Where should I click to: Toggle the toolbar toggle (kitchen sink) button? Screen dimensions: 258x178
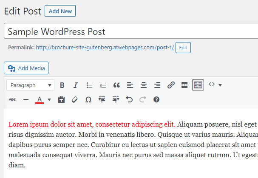[x=198, y=85]
